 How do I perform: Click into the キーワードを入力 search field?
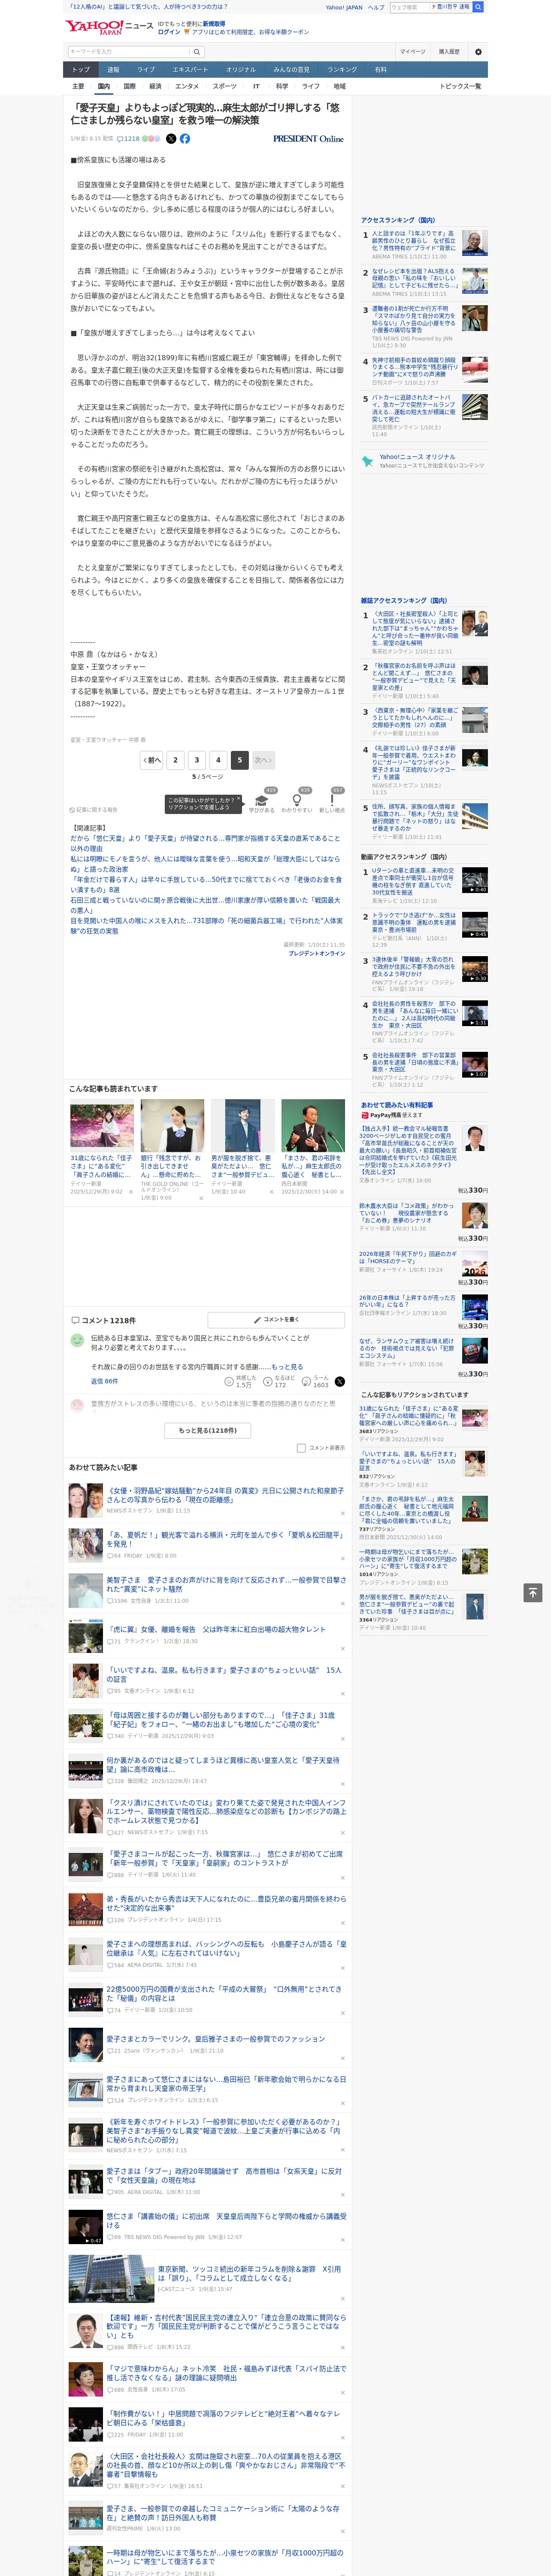point(128,51)
